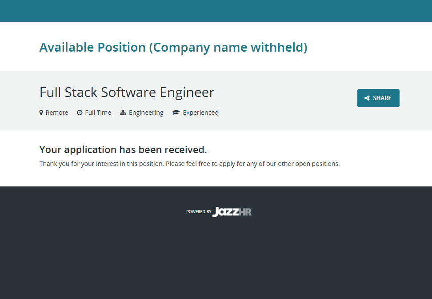Click the 'Full Time' employment type label
The height and width of the screenshot is (299, 432).
tap(98, 113)
